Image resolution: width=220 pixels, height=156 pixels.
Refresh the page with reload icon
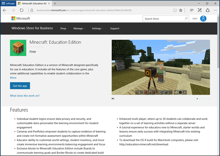click(x=22, y=10)
